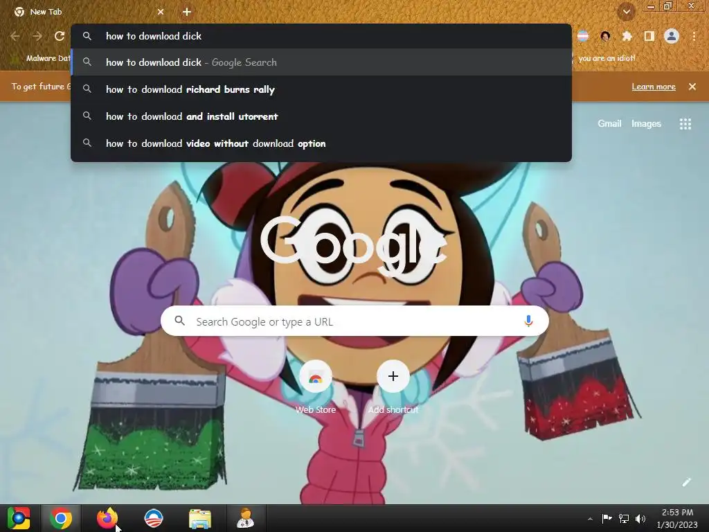Show hidden tray icons arrow
Viewport: 709px width, 532px height.
tap(590, 519)
